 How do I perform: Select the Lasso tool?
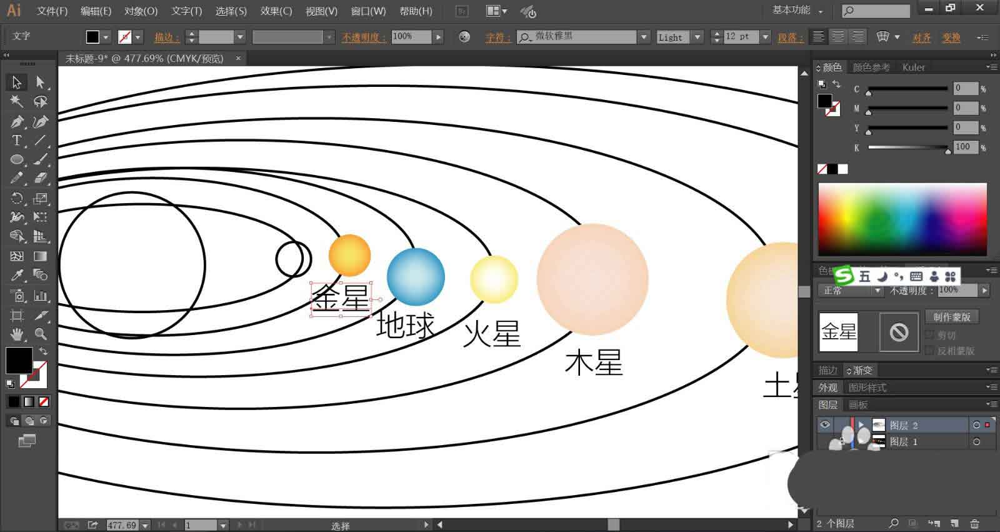pyautogui.click(x=41, y=101)
